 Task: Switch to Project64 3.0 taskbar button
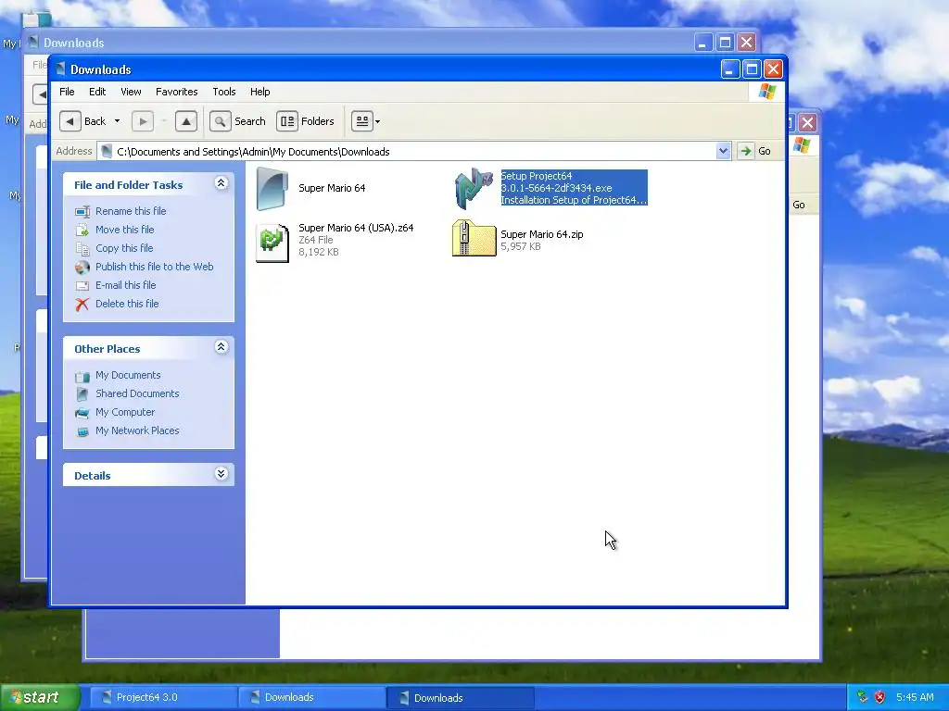[x=163, y=698]
